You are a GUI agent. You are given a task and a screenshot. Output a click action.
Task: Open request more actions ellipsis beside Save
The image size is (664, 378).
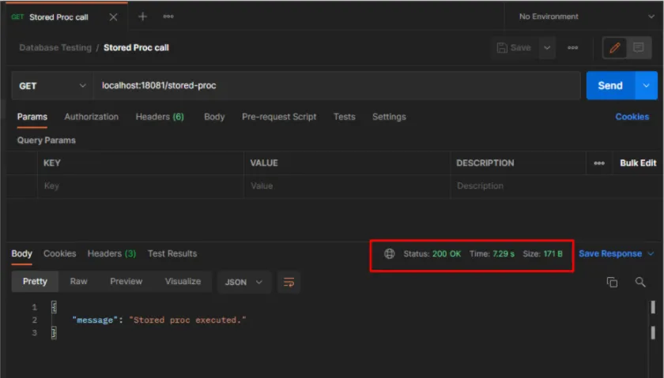click(572, 48)
